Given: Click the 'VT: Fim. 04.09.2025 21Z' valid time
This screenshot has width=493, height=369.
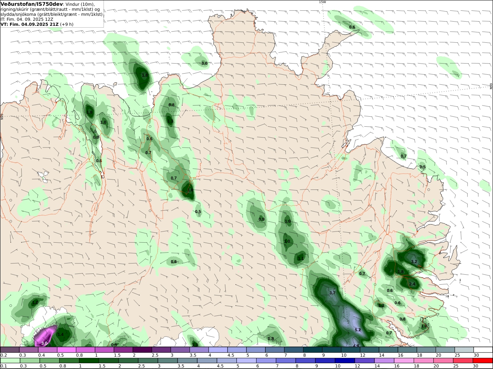Looking at the screenshot, I should coord(29,24).
